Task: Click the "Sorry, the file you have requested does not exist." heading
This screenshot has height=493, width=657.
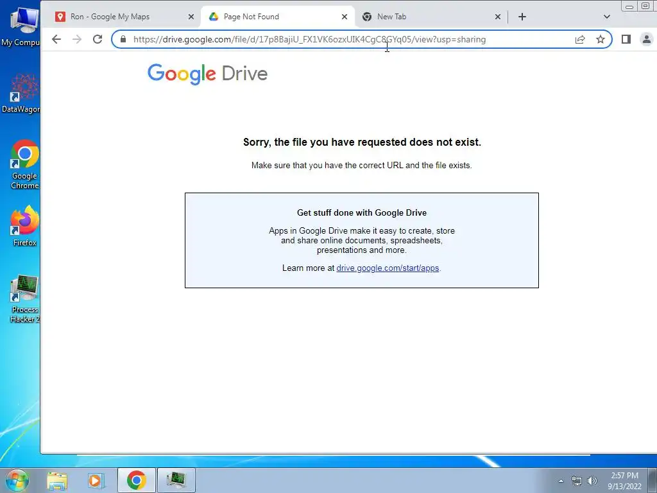Action: [x=362, y=142]
